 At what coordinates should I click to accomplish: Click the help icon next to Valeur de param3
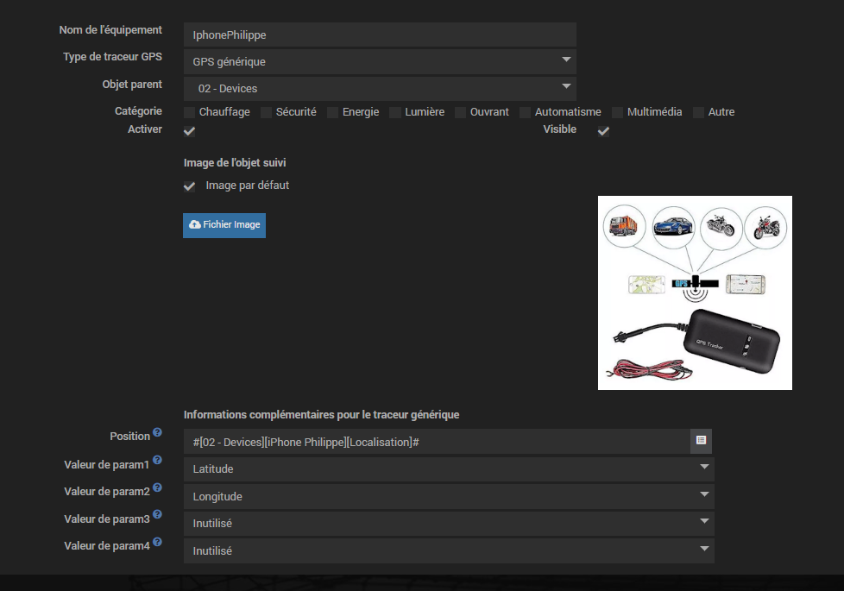[157, 514]
